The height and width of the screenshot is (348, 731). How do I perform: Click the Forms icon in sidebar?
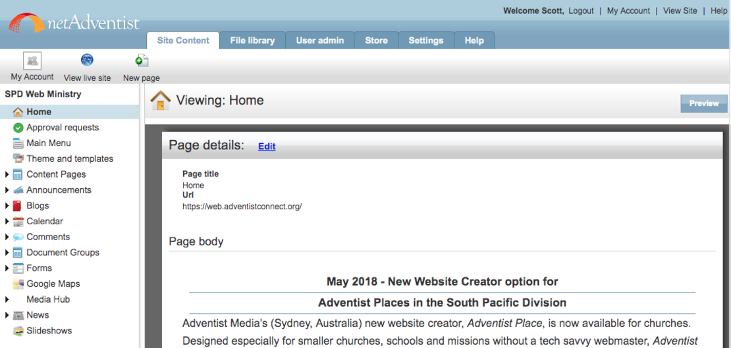click(x=18, y=268)
